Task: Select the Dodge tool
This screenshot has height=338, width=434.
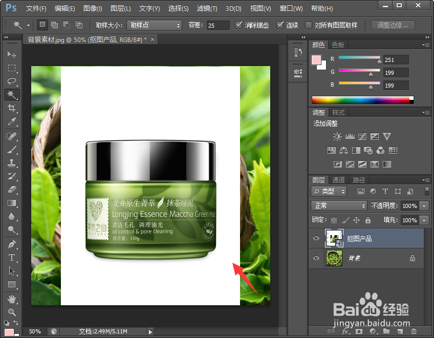Action: pyautogui.click(x=12, y=229)
